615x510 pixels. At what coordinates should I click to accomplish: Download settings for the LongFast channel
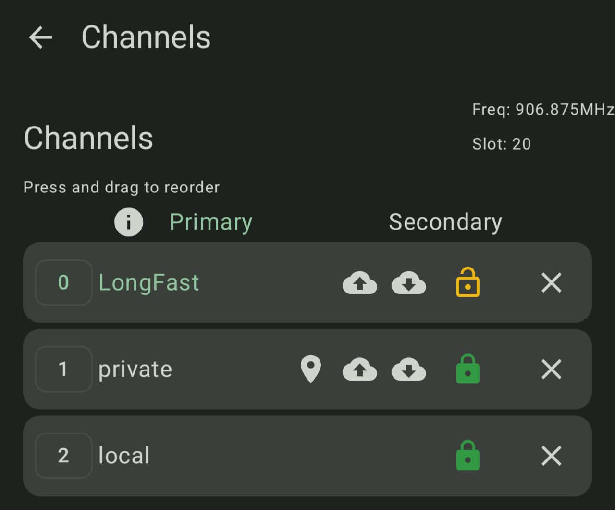pos(409,283)
